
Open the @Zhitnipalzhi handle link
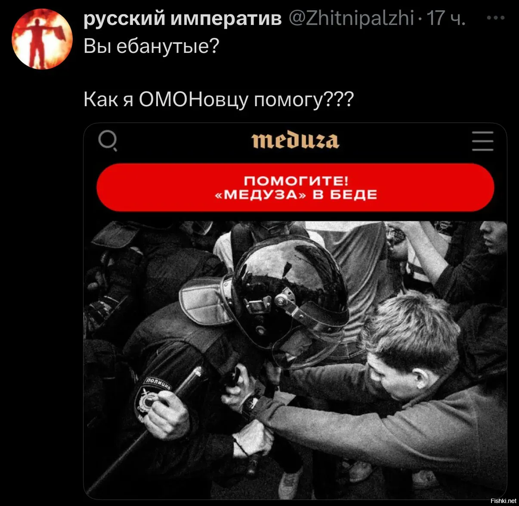tap(351, 18)
